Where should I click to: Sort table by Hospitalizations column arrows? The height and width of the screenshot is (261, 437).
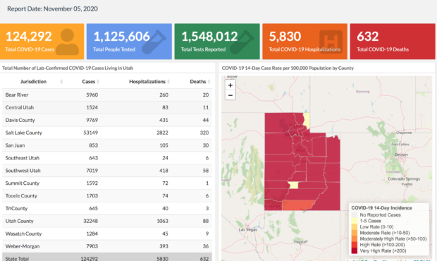tap(168, 81)
